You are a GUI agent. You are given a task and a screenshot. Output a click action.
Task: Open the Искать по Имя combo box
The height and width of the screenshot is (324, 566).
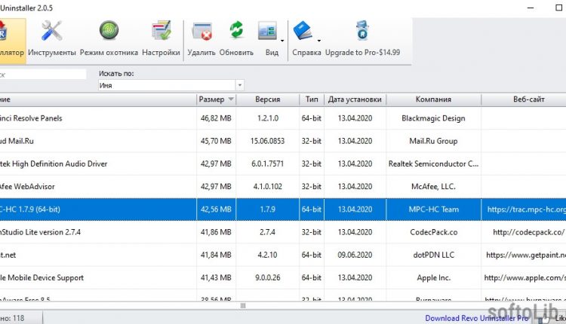click(171, 85)
